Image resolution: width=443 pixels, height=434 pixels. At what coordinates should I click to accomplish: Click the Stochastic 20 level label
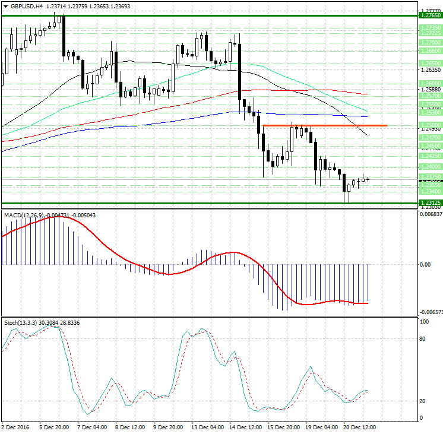(423, 401)
